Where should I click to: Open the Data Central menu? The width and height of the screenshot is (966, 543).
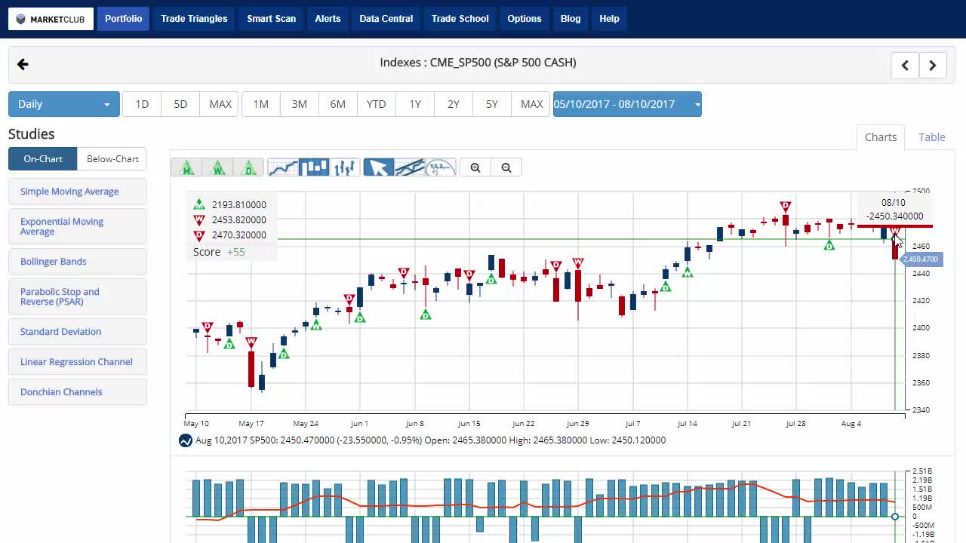[x=386, y=19]
